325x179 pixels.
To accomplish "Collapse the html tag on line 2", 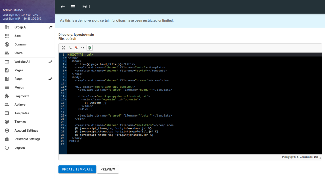I will click(x=66, y=58).
